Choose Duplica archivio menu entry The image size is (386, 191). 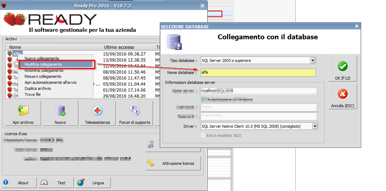point(38,88)
